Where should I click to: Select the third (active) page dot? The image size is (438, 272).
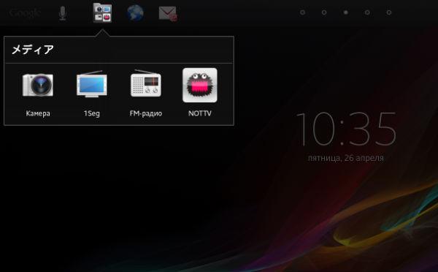[x=345, y=12]
